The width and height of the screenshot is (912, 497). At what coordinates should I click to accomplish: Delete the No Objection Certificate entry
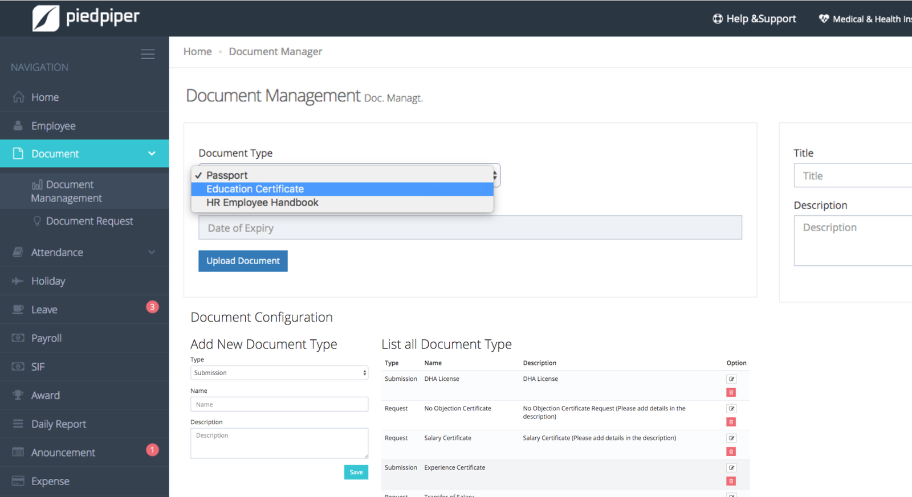(x=731, y=422)
